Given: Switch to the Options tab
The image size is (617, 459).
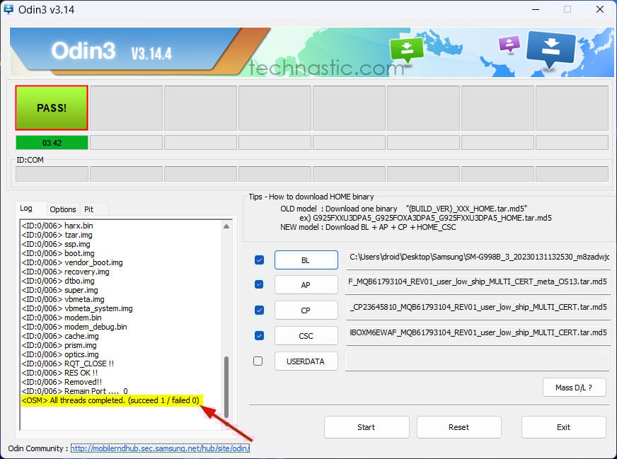Looking at the screenshot, I should (63, 209).
